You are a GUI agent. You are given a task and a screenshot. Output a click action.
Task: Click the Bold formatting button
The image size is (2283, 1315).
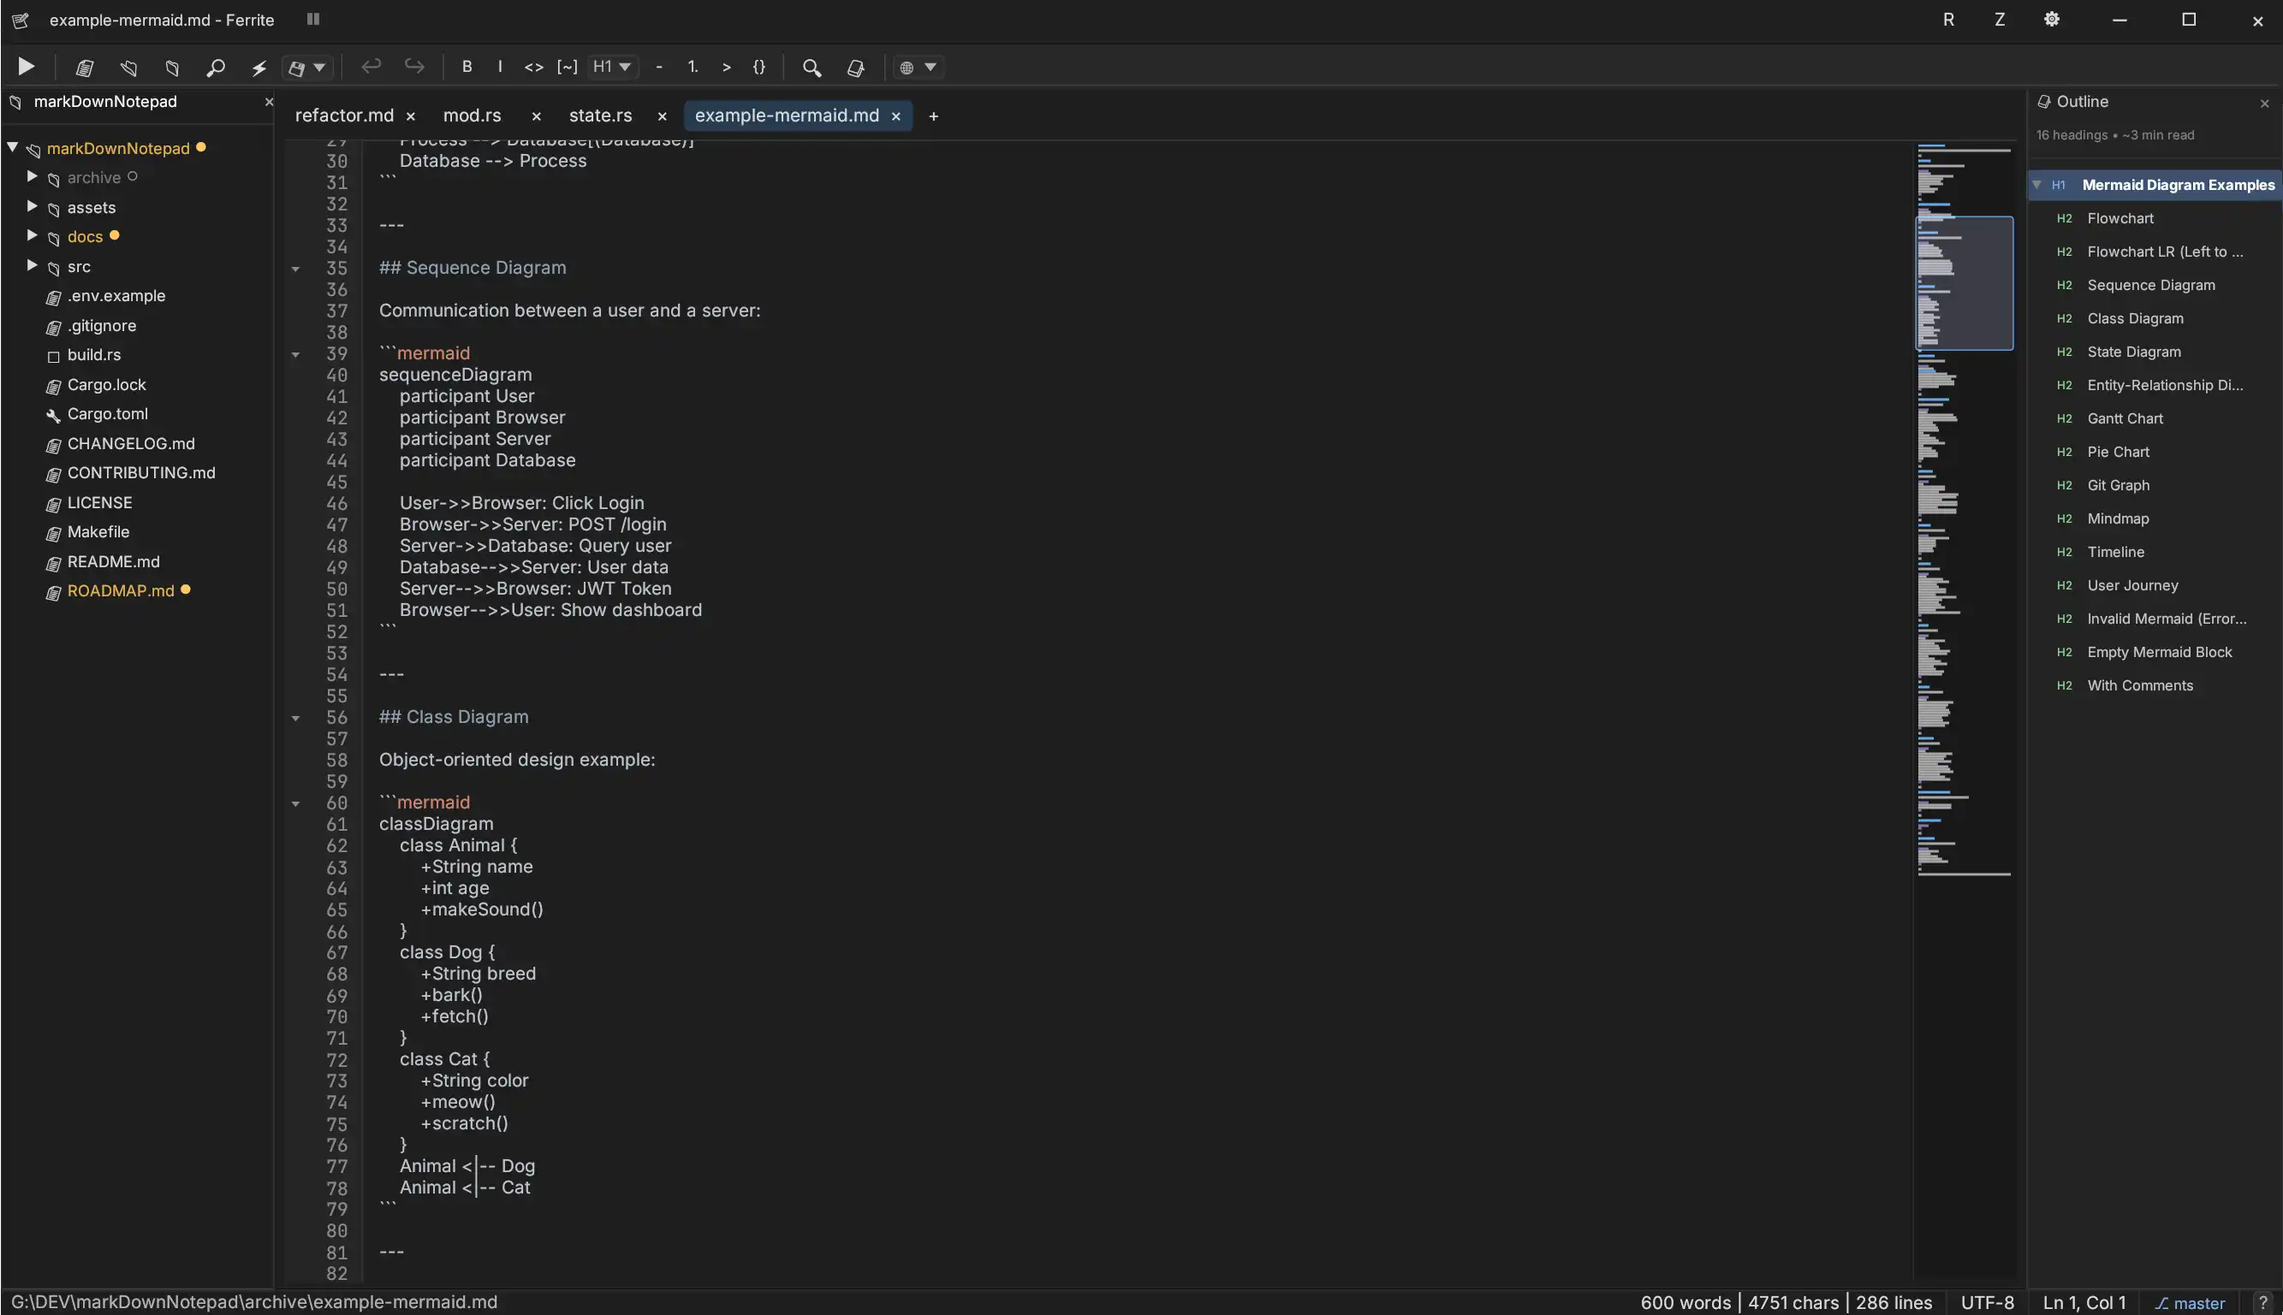point(467,67)
